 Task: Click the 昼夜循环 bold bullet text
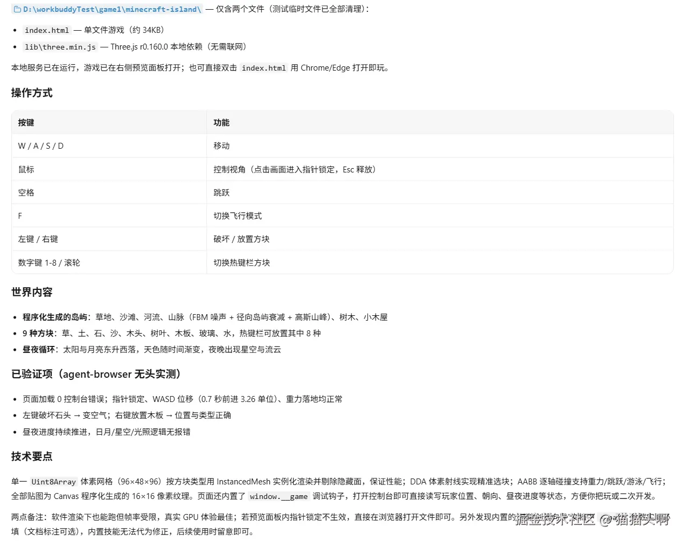click(x=39, y=349)
